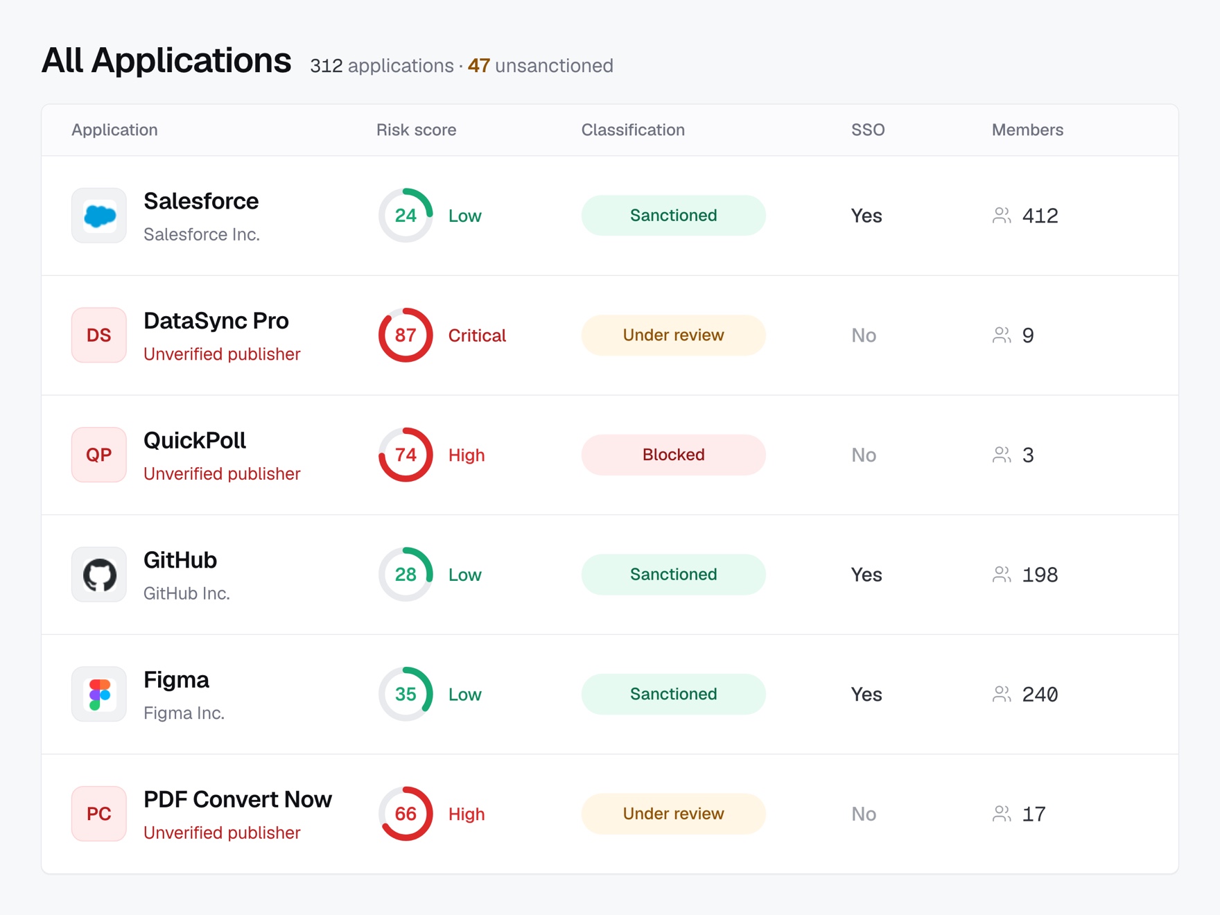Click the QP QuickPoll app icon
Image resolution: width=1220 pixels, height=915 pixels.
click(99, 455)
